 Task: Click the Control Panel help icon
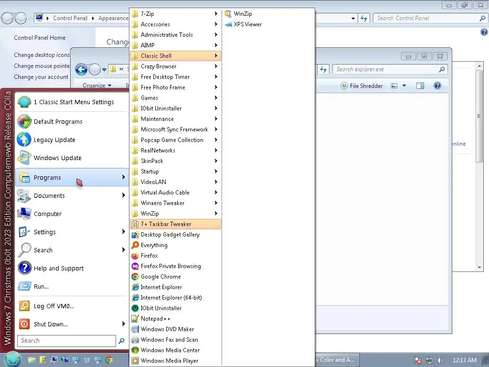click(x=484, y=32)
